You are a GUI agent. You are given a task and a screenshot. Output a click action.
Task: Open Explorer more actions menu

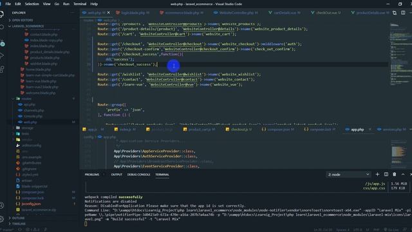[72, 13]
